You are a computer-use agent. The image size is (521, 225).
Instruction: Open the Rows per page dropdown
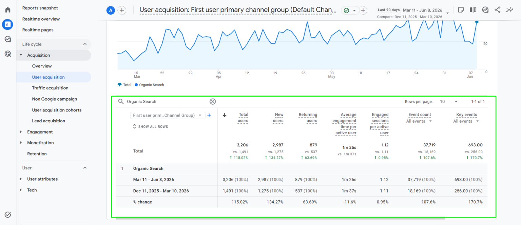(449, 101)
